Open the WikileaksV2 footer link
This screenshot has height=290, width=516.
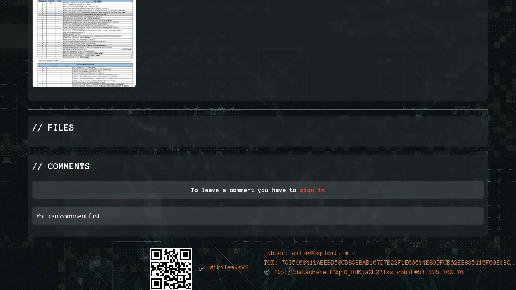click(229, 268)
